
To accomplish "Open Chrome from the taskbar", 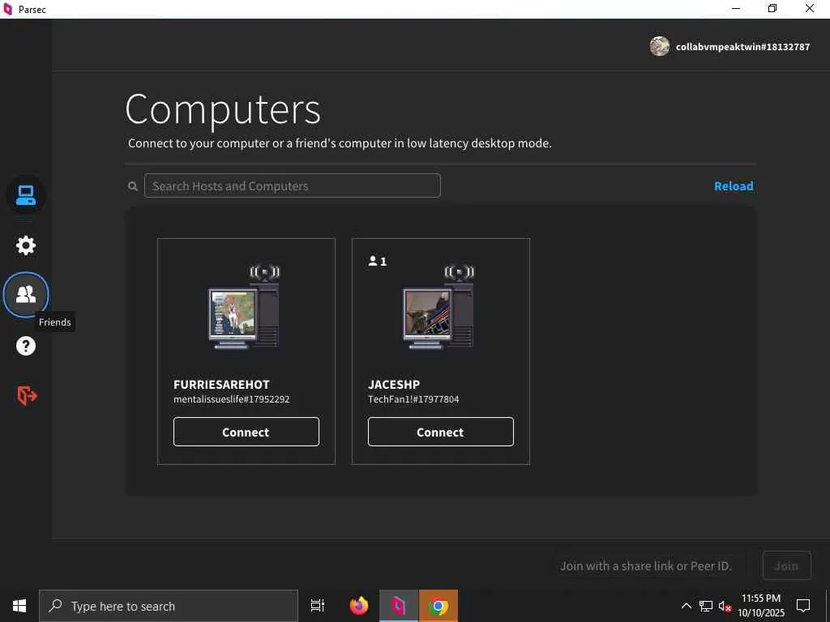I will [x=439, y=606].
